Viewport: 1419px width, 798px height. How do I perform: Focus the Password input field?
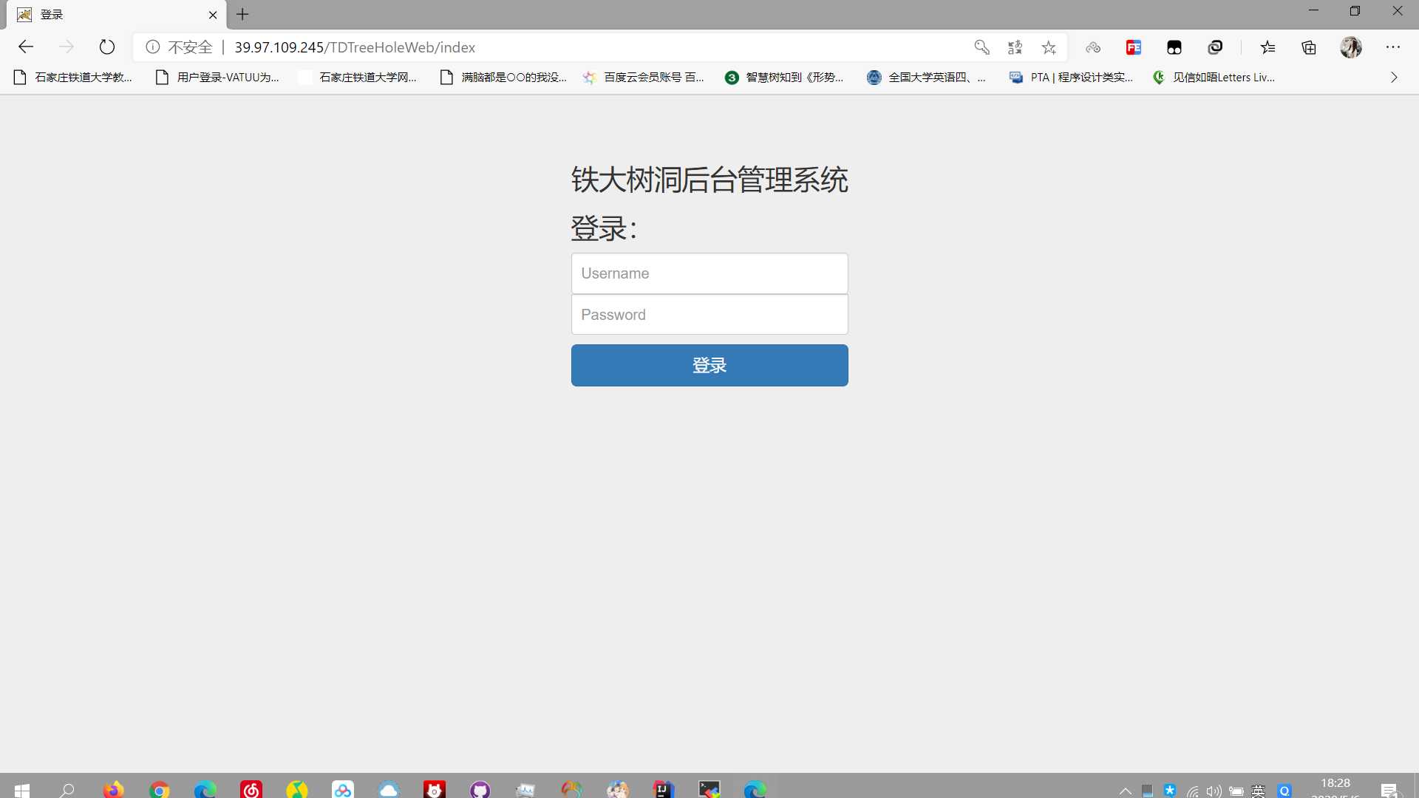(x=709, y=315)
